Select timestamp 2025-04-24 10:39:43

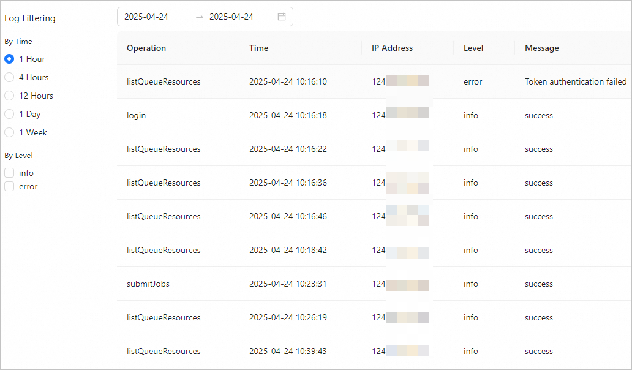point(288,351)
